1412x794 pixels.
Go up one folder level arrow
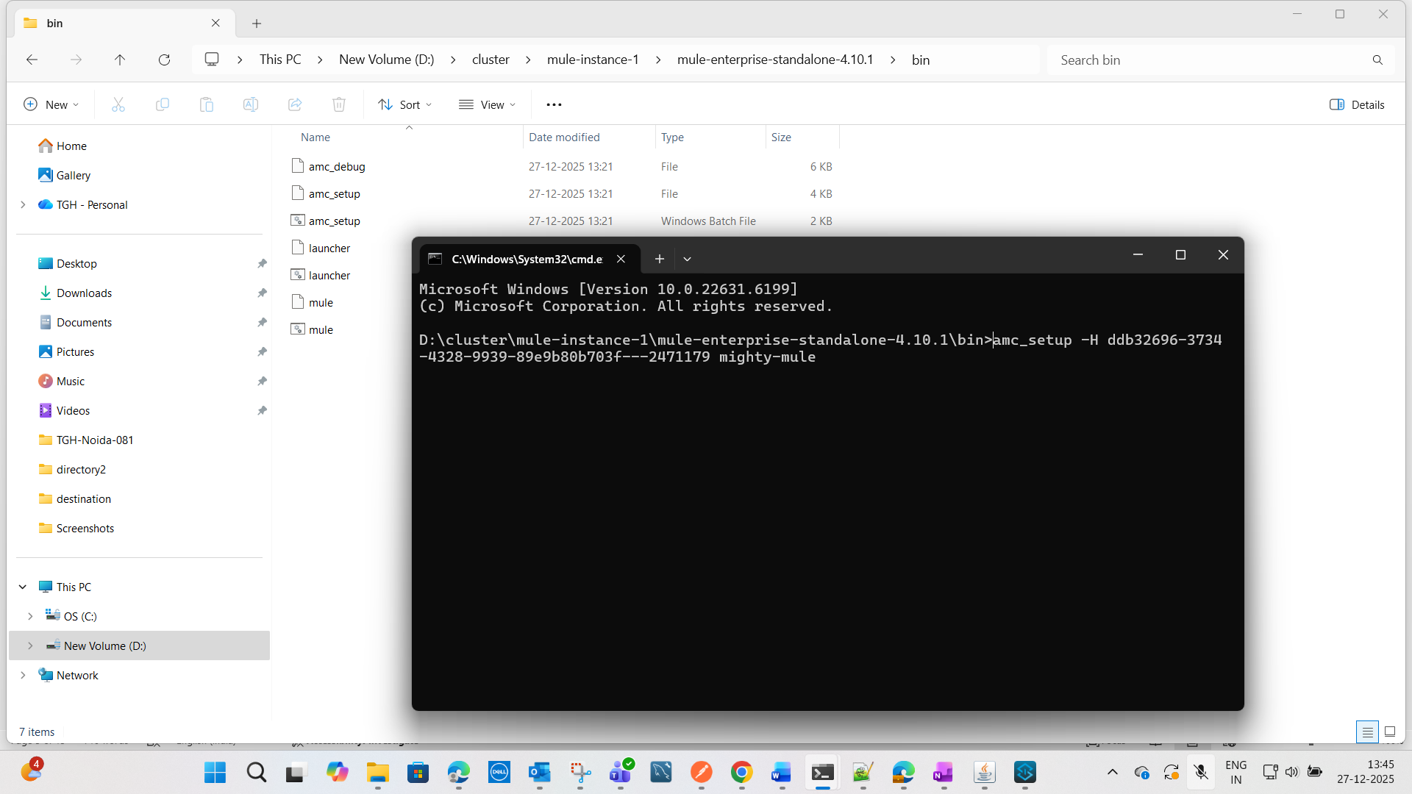tap(120, 60)
